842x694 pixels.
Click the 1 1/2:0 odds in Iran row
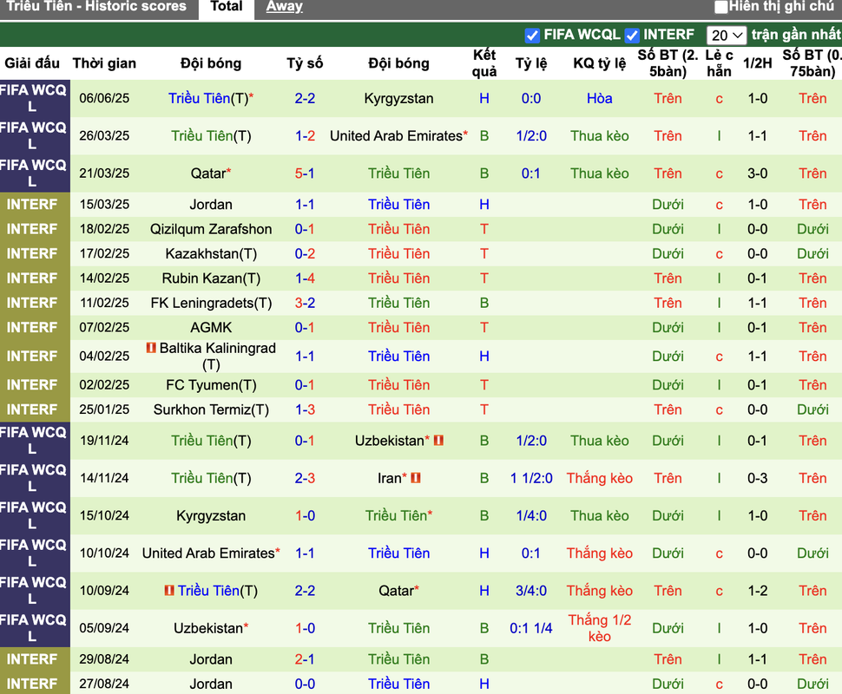tap(531, 478)
